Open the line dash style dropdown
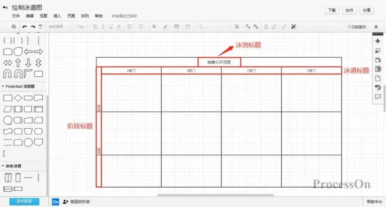The image size is (386, 207). click(188, 27)
